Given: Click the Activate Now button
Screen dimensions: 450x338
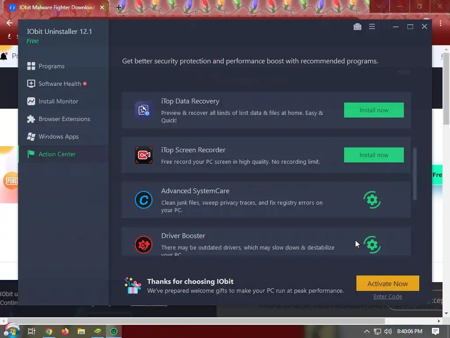Looking at the screenshot, I should (388, 283).
